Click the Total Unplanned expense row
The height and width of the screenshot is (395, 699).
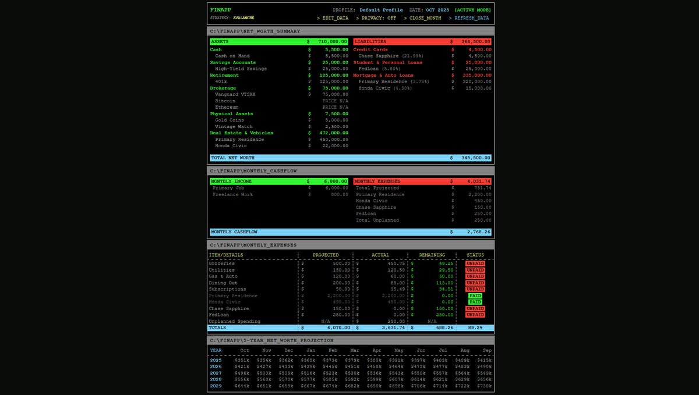[422, 220]
